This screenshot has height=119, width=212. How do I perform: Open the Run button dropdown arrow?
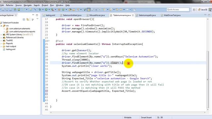(x=49, y=10)
